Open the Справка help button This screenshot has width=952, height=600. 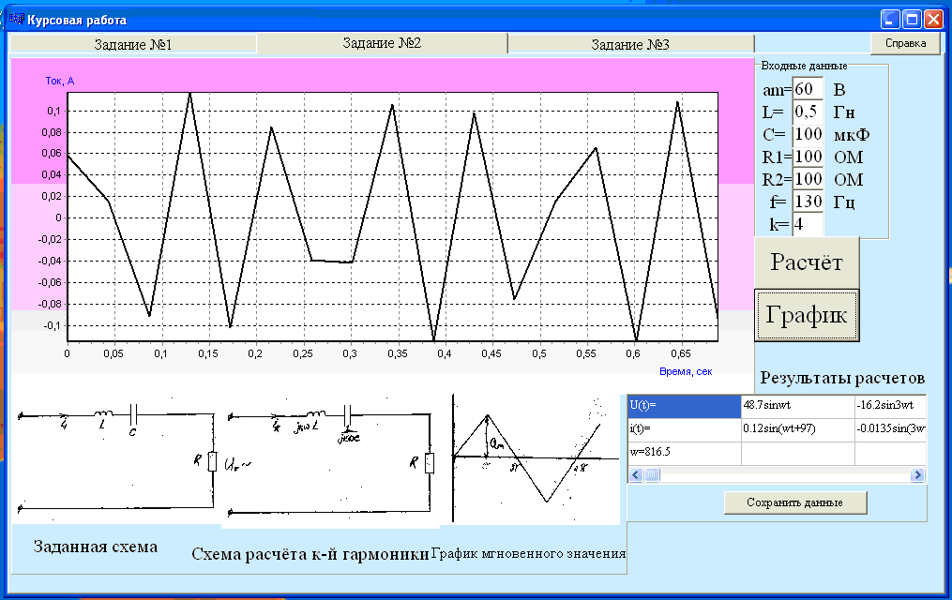click(905, 43)
